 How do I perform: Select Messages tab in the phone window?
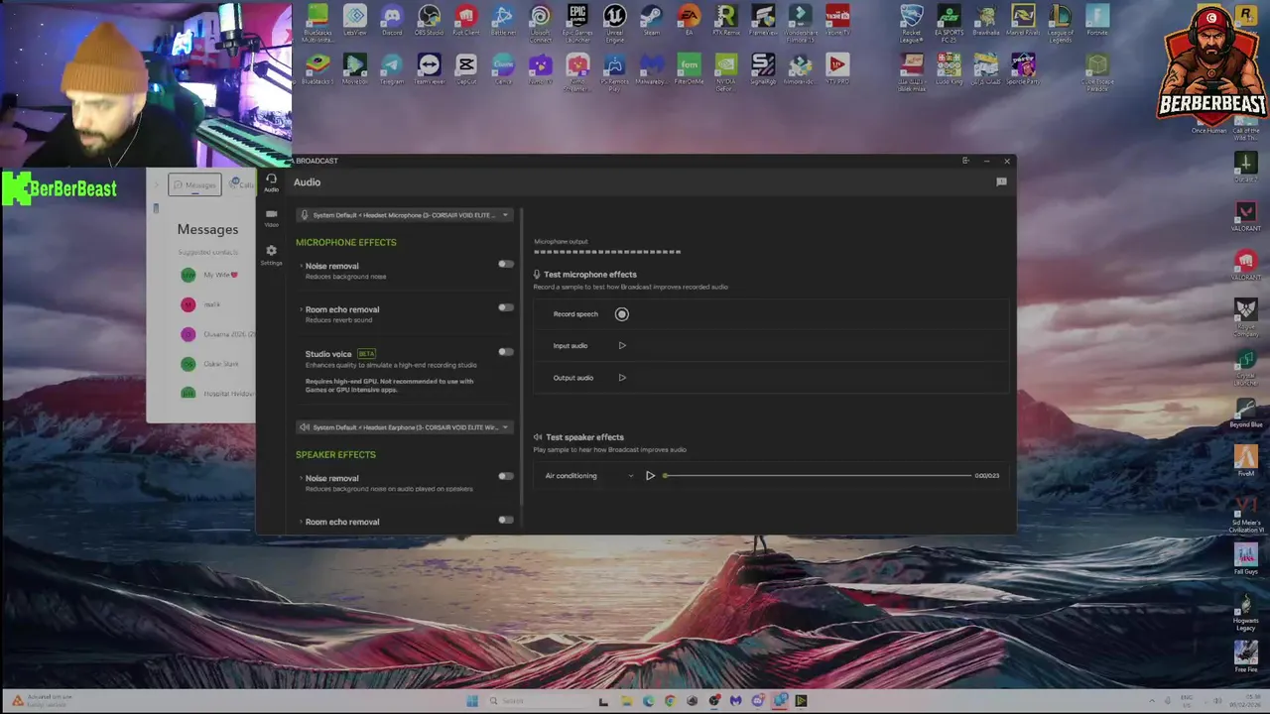tap(194, 185)
